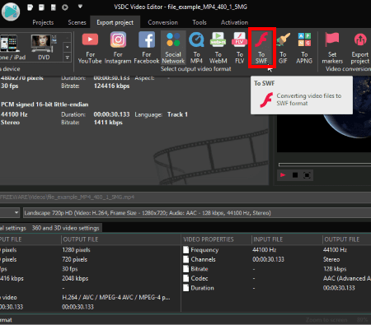Select the DVD device profile
This screenshot has width=371, height=325.
click(44, 47)
